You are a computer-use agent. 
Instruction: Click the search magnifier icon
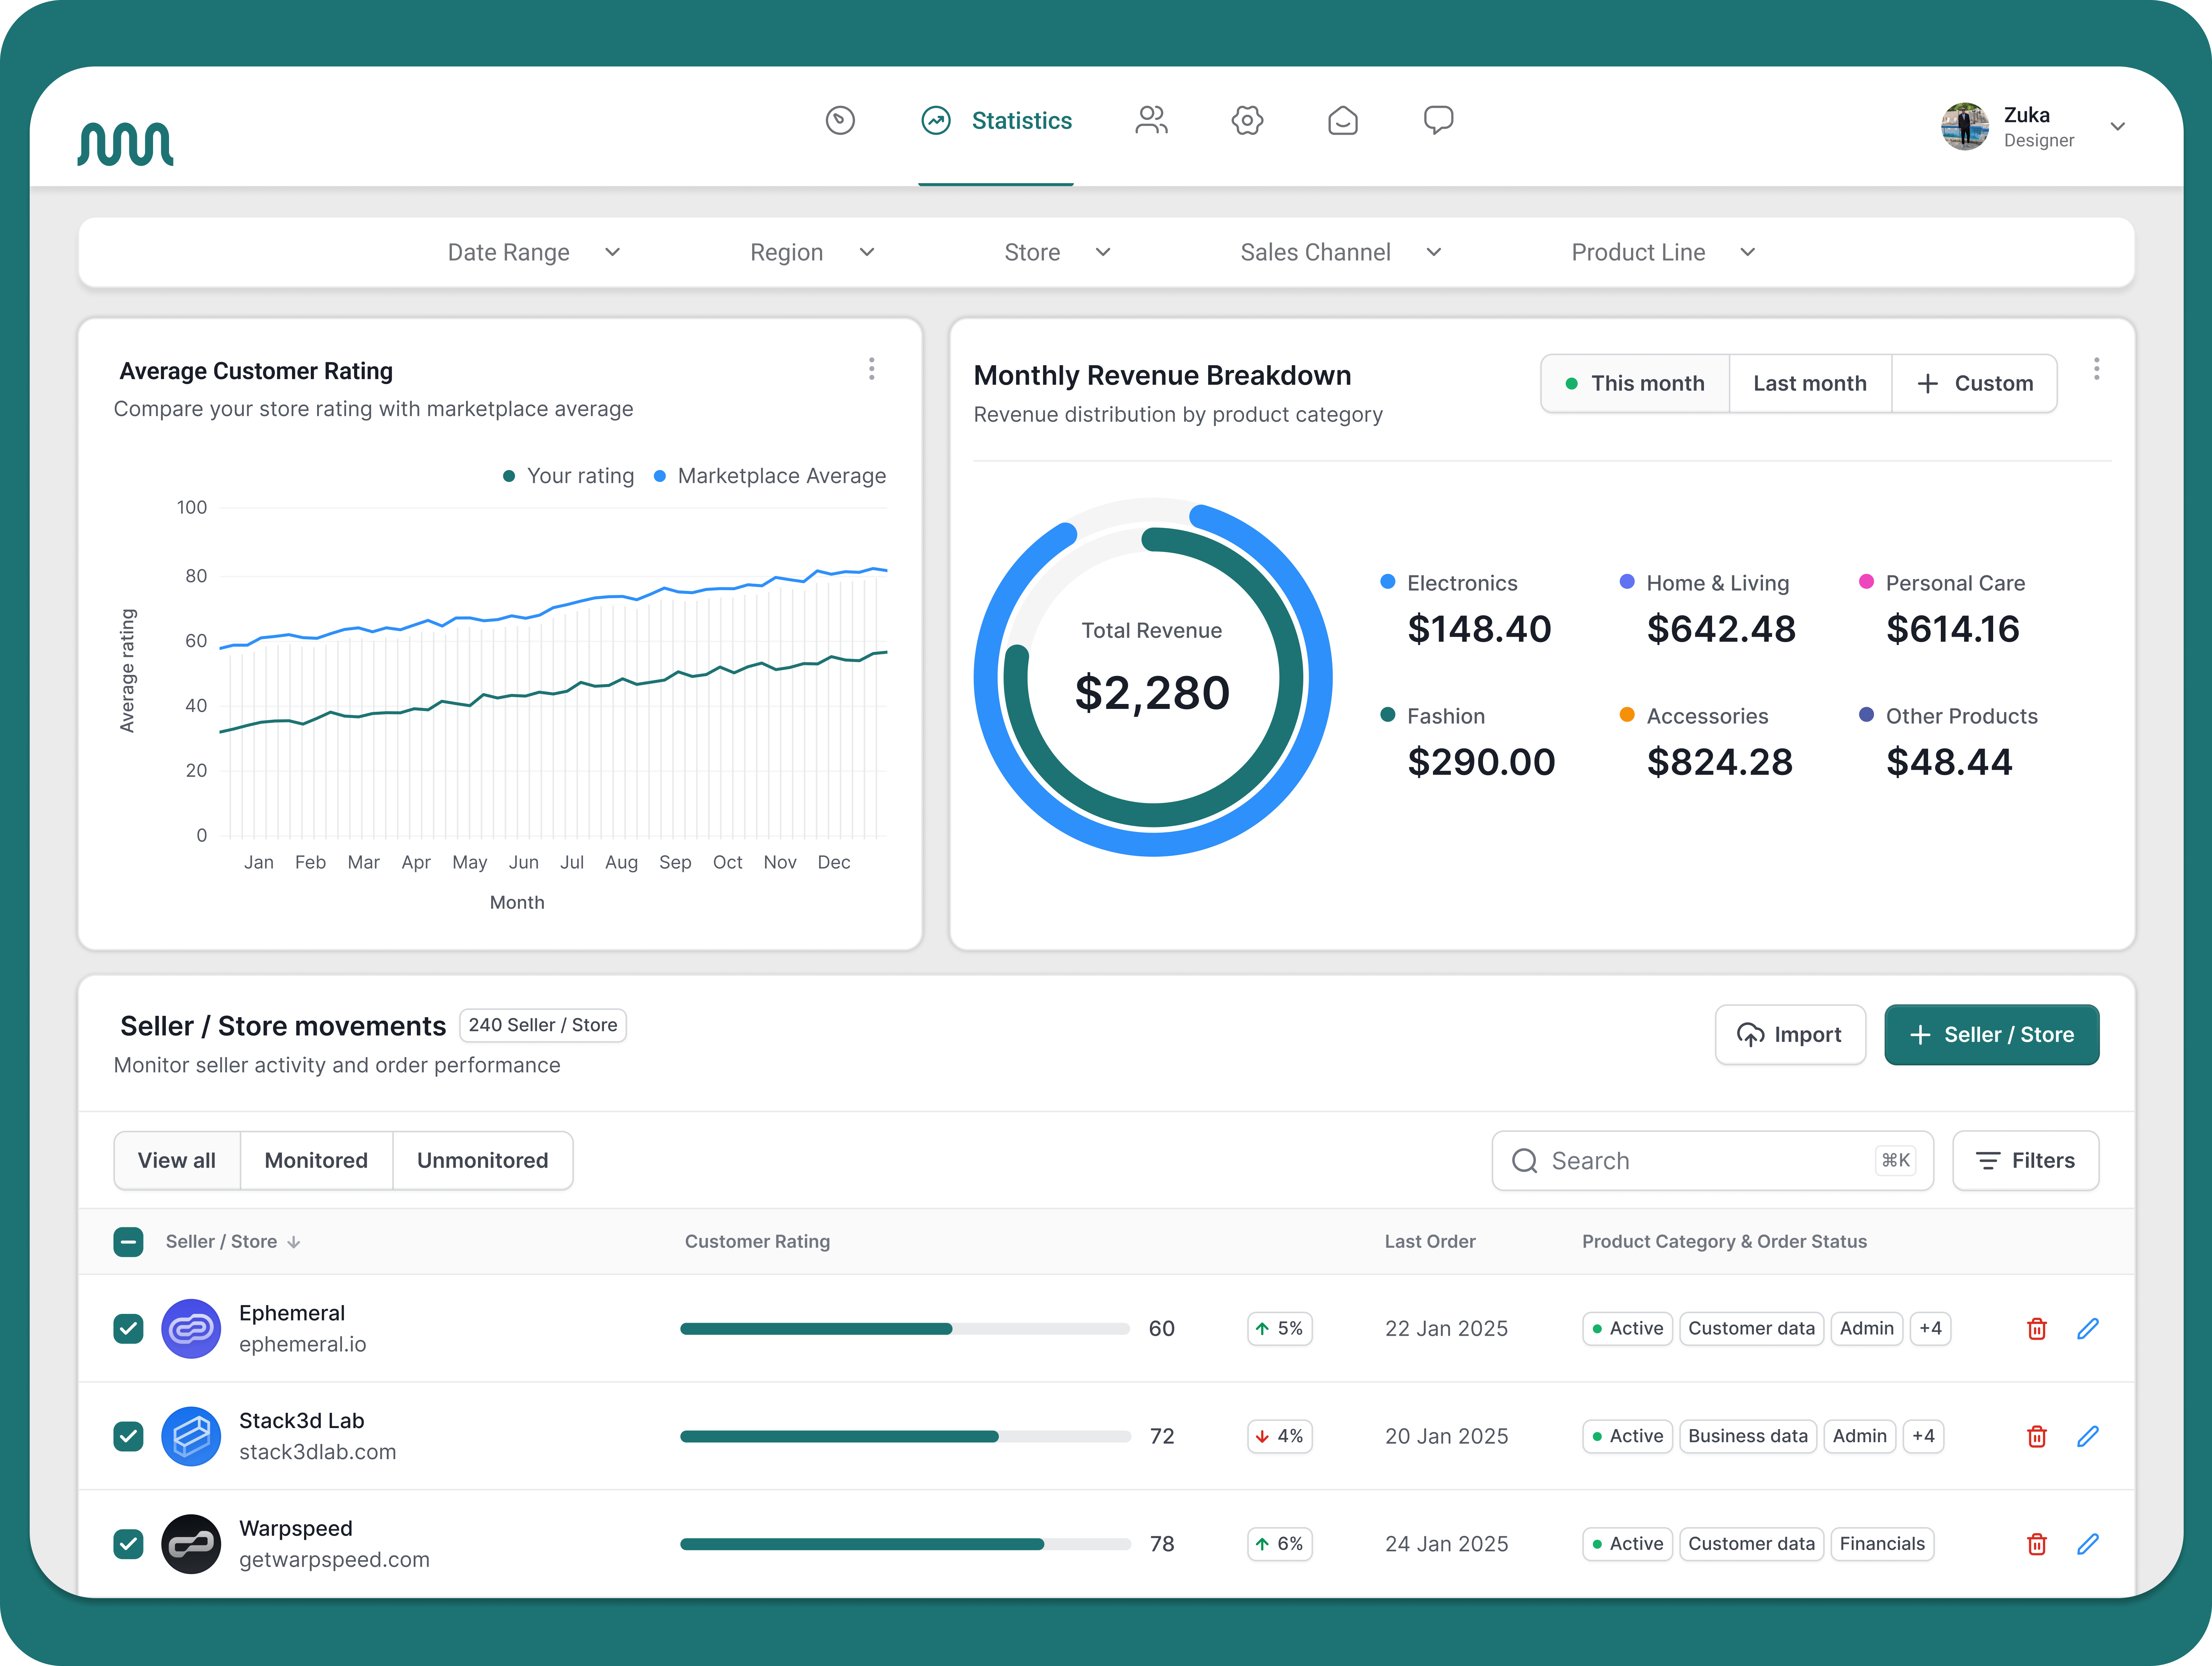point(1525,1161)
